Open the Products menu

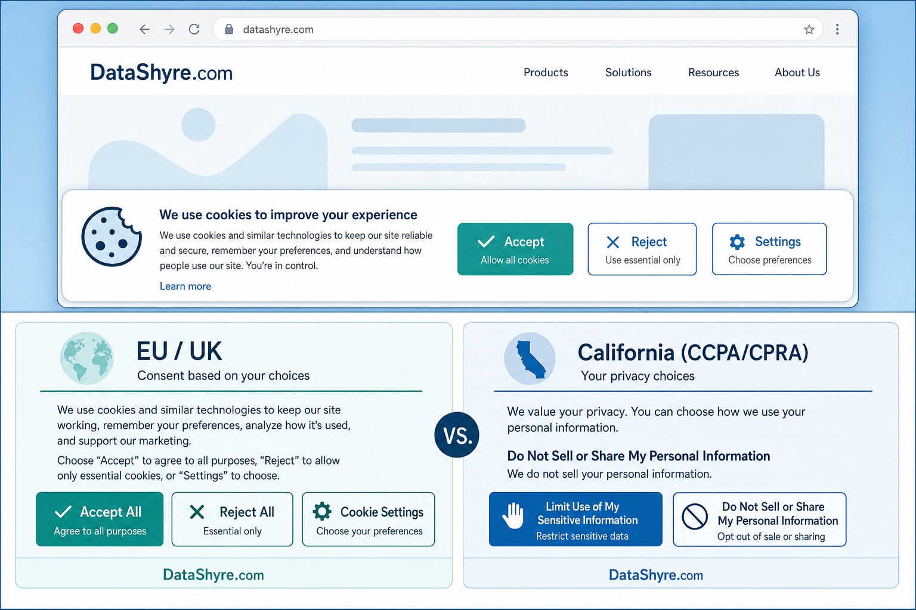tap(546, 73)
